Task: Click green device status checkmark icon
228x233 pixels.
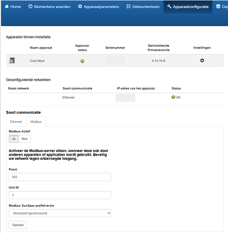Action: (83, 61)
